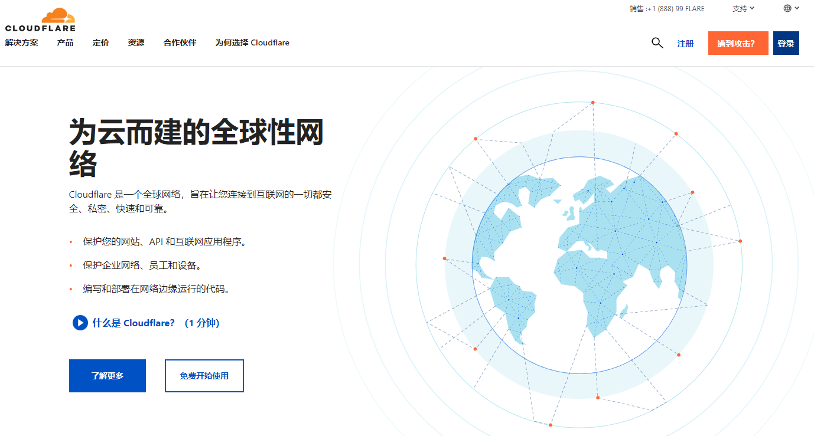Play the 什么是 Cloudflare video icon

(80, 323)
